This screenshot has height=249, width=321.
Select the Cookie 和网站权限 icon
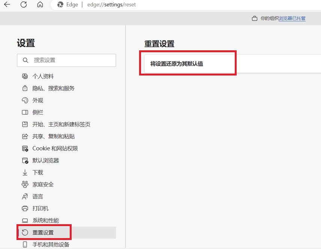click(24, 148)
